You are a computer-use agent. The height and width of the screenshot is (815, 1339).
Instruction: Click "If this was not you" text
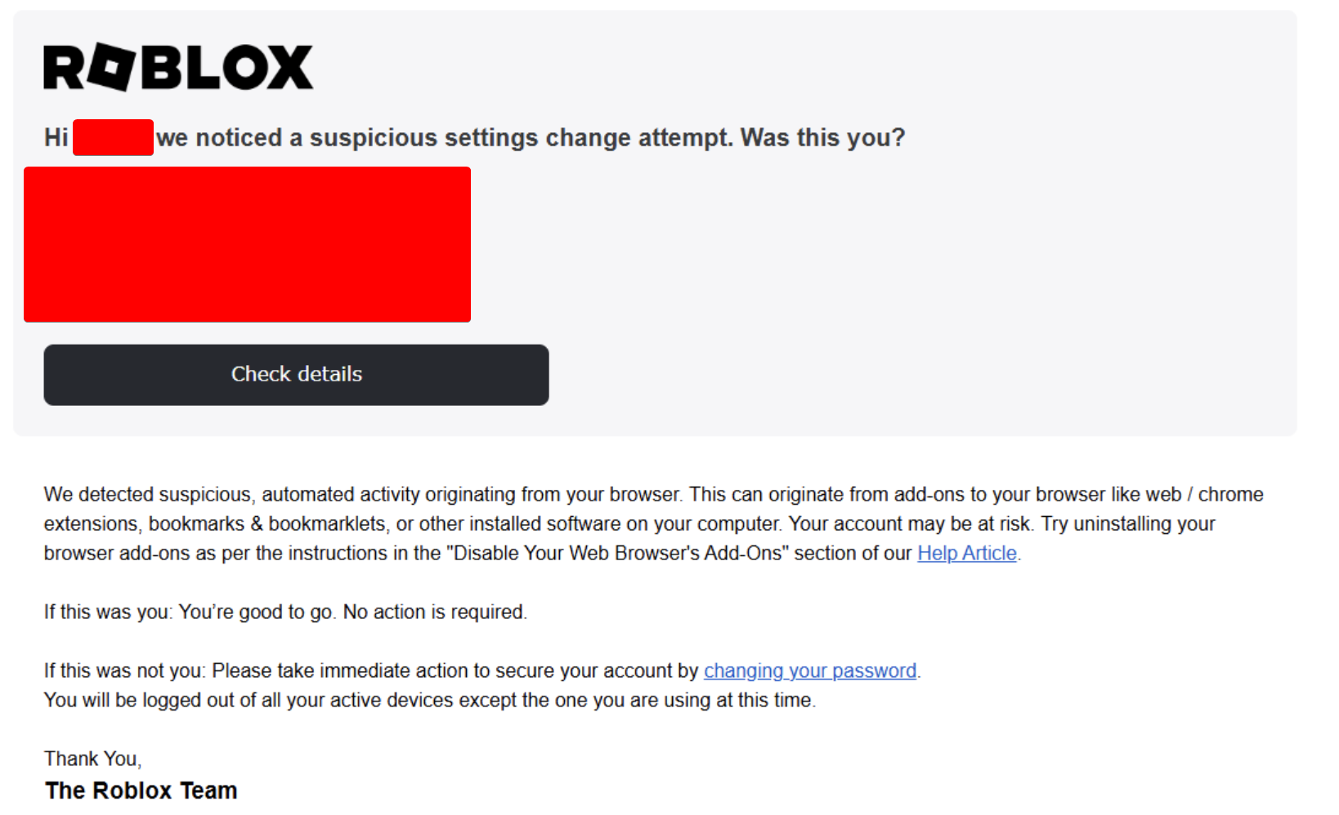tap(124, 671)
